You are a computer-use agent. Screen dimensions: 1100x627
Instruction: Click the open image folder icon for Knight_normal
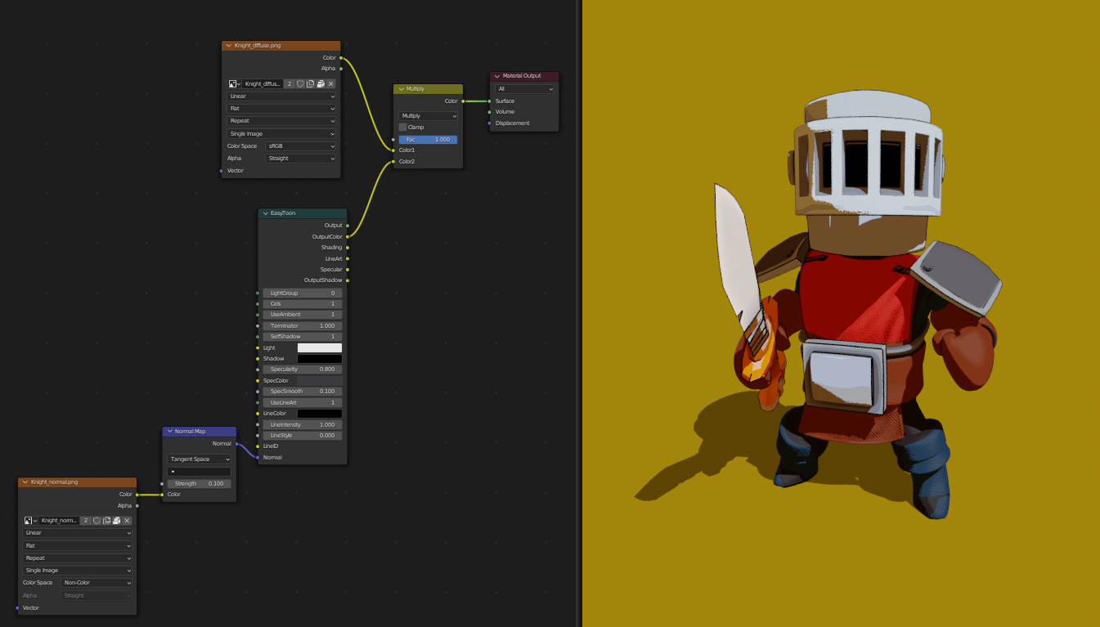click(x=117, y=520)
